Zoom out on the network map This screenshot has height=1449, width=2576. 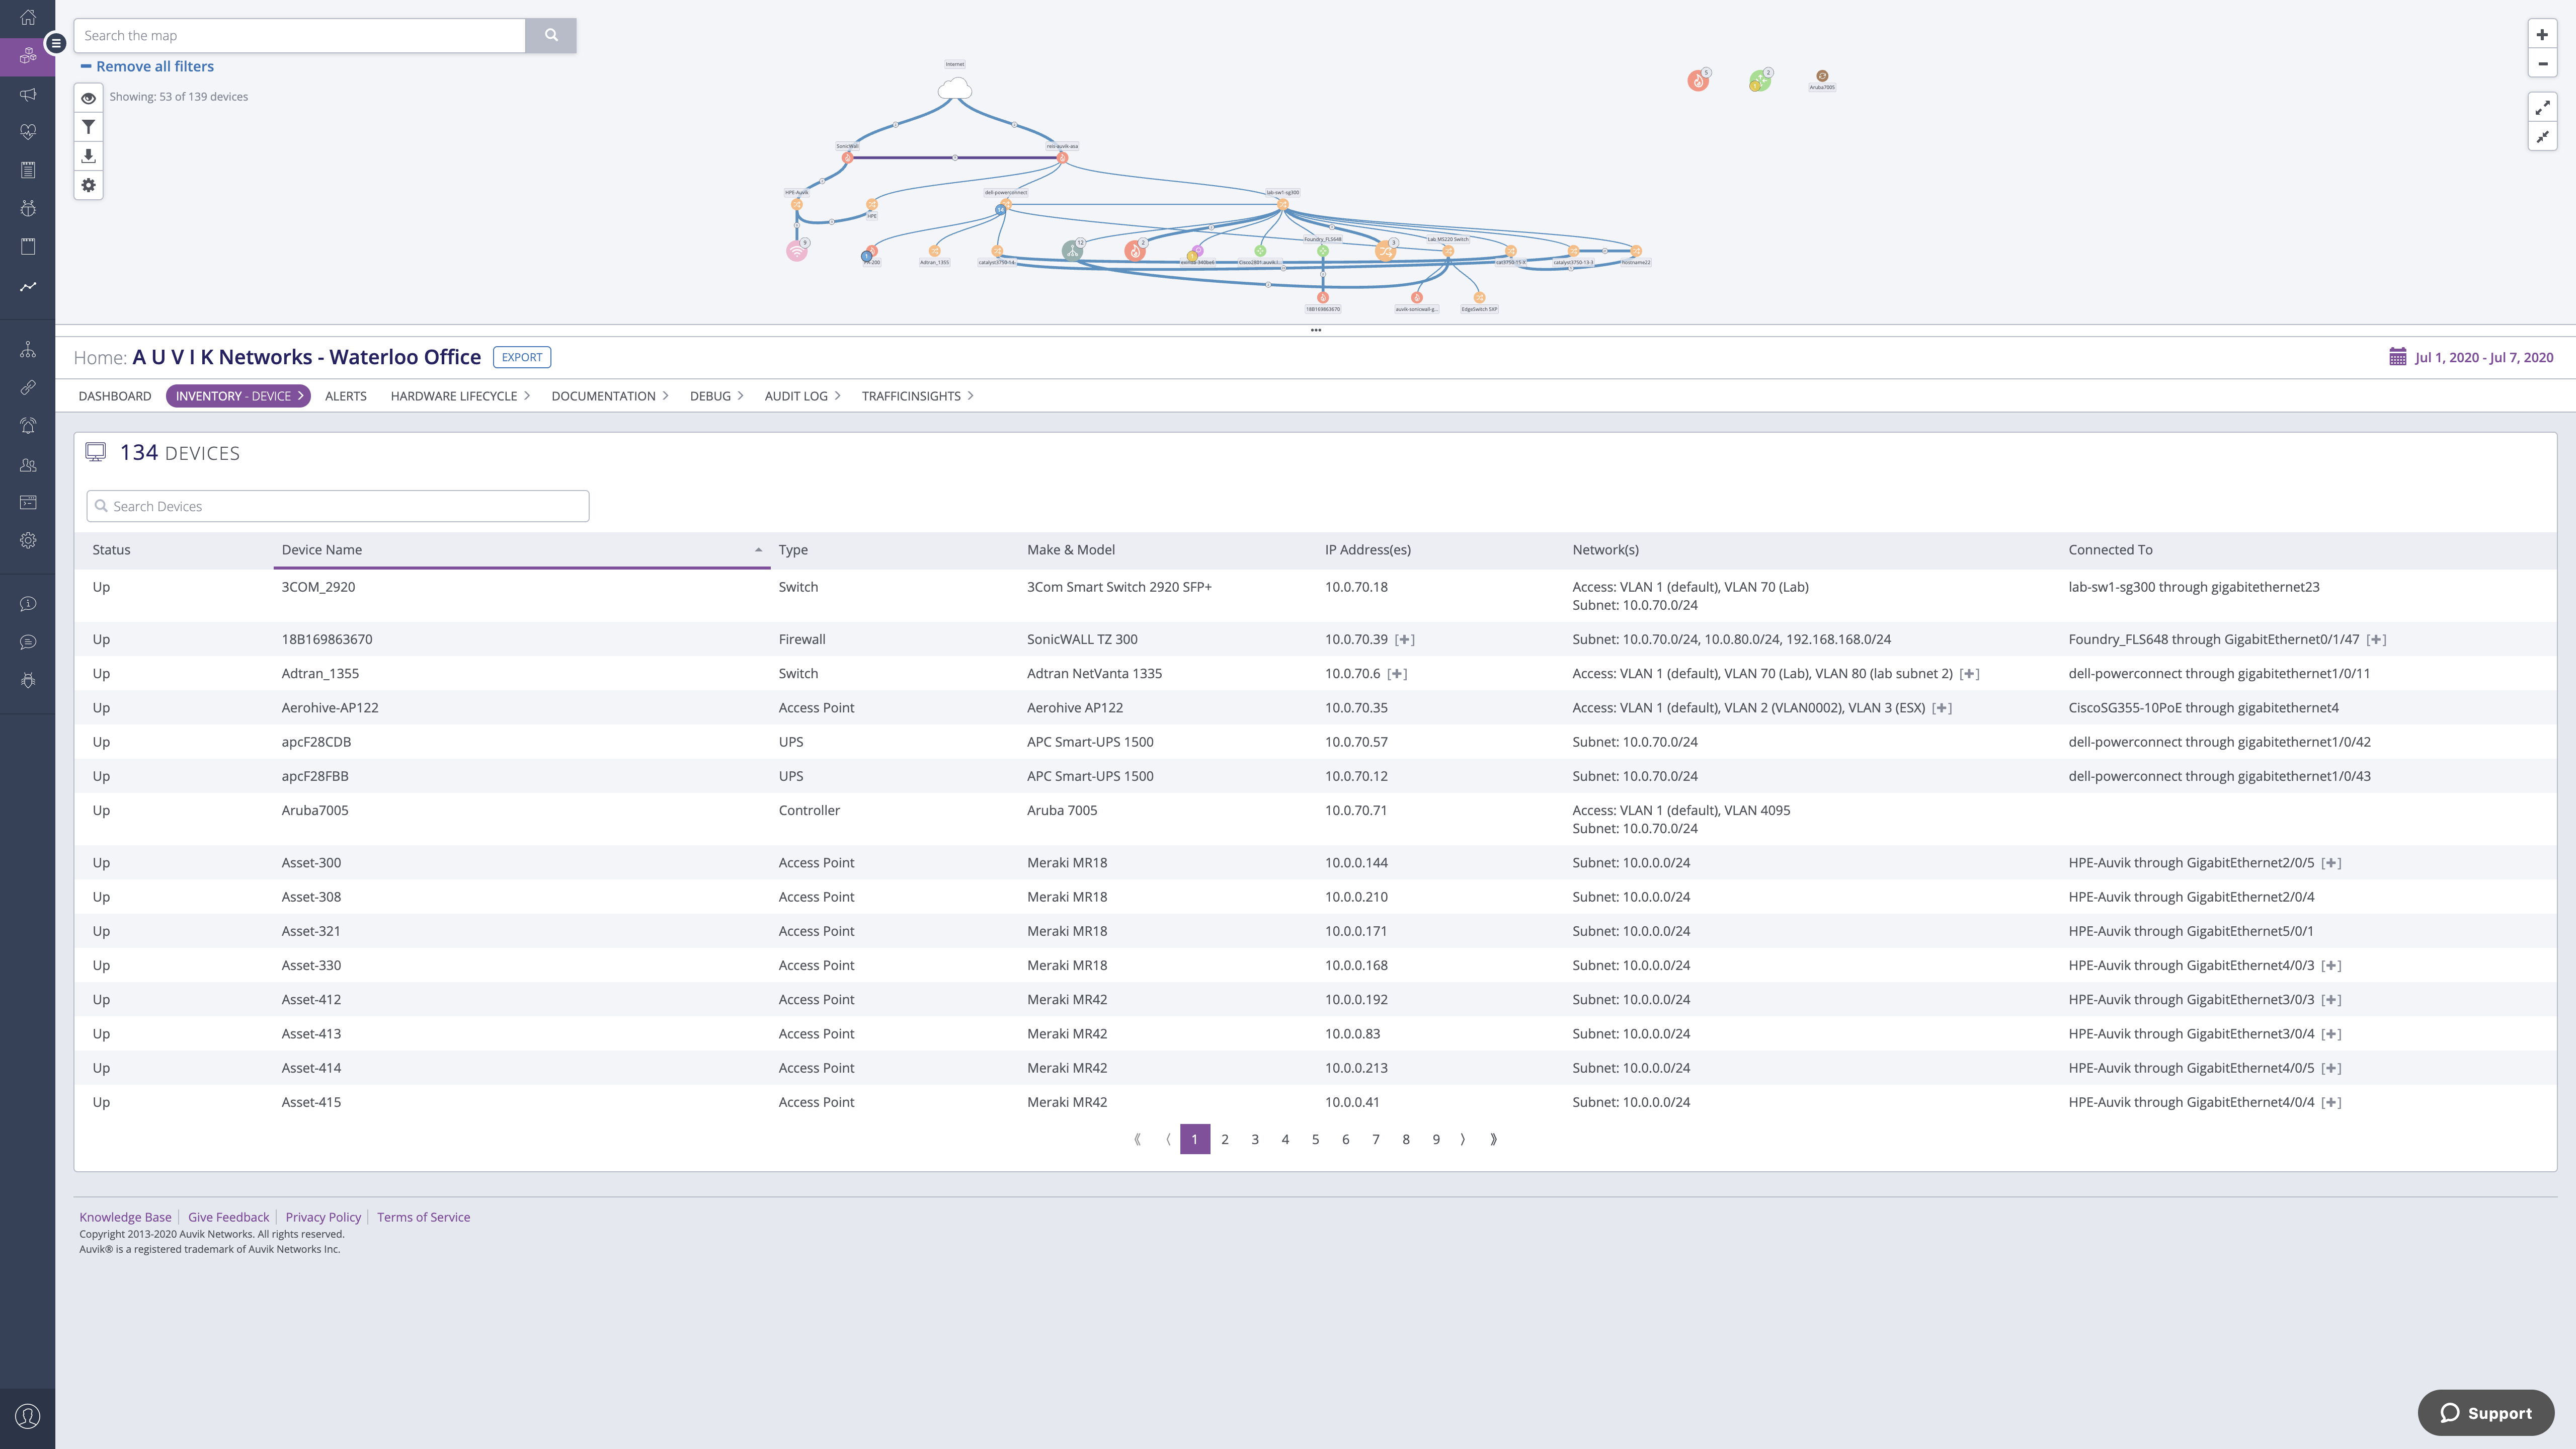(x=2542, y=64)
